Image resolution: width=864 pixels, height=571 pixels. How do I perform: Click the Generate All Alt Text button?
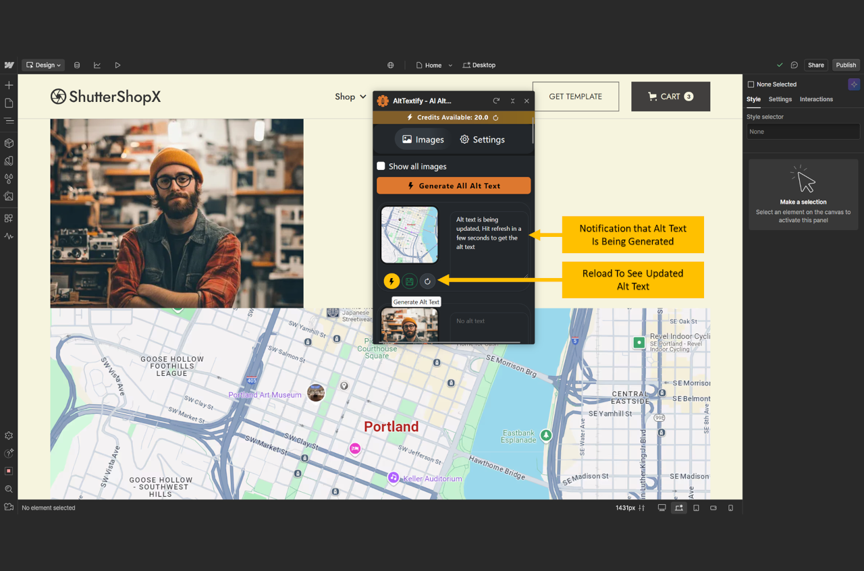coord(454,186)
